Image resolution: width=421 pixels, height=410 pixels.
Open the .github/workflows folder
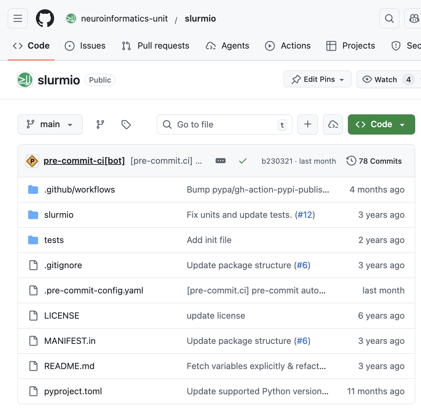coord(79,190)
